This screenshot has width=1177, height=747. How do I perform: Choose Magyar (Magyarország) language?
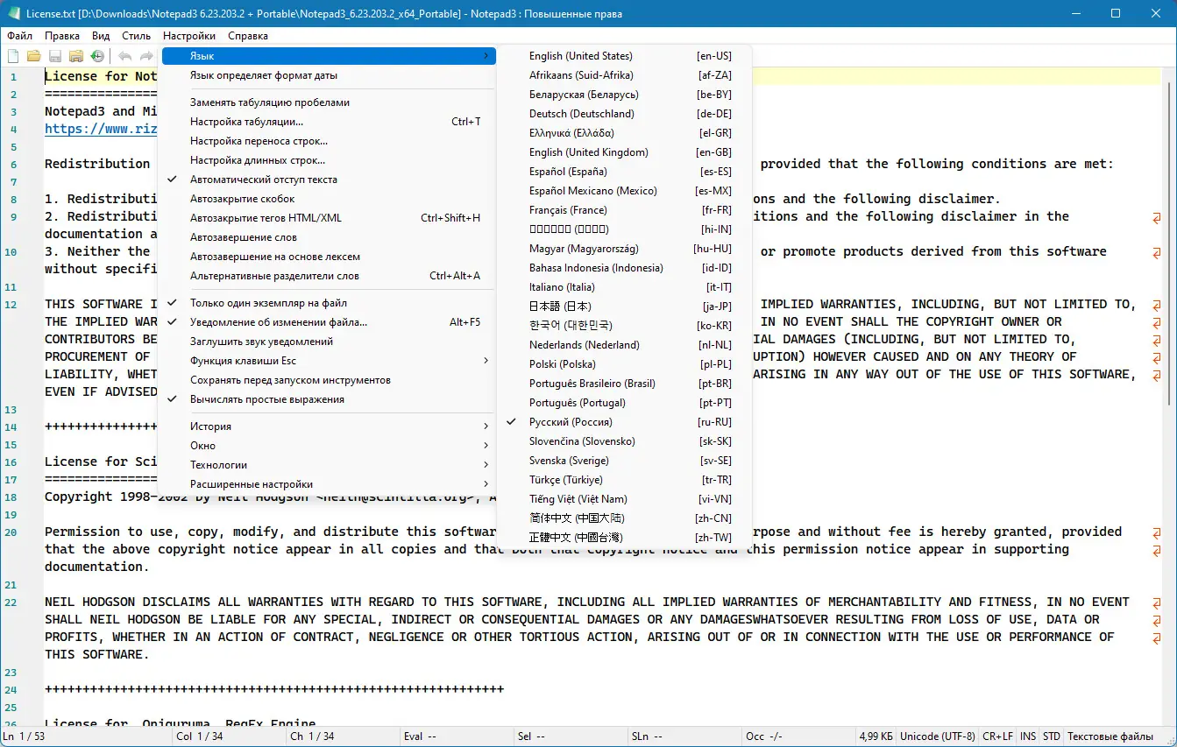(624, 249)
